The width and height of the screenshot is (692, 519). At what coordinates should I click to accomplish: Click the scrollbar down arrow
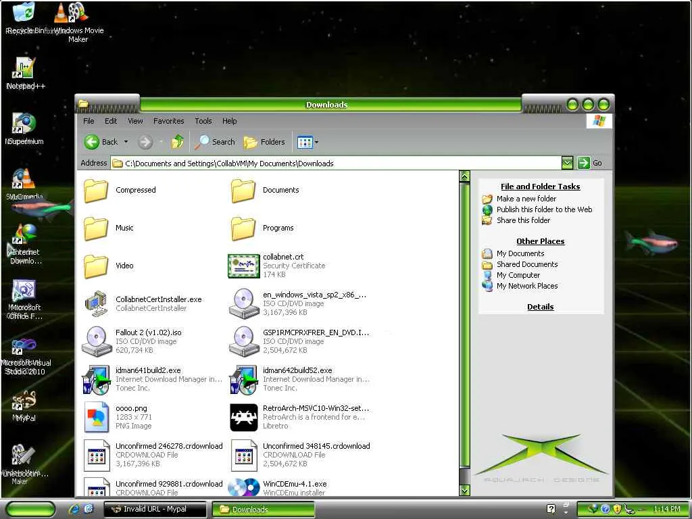(x=464, y=490)
